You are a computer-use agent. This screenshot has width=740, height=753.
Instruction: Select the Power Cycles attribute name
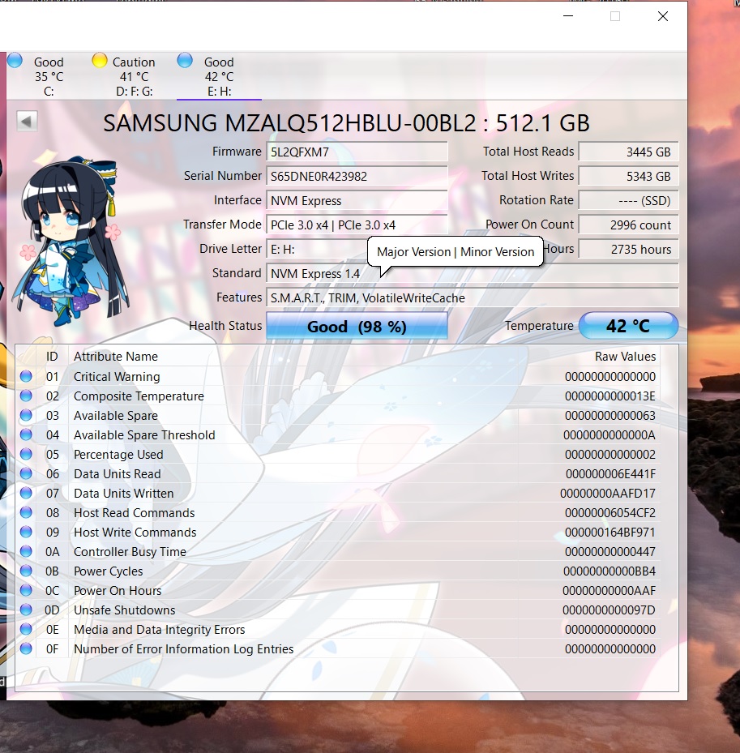[109, 571]
